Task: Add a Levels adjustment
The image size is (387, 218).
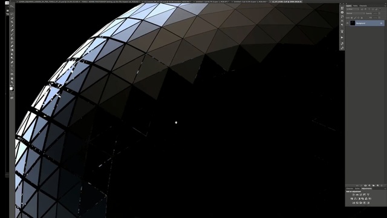Action: tap(357, 195)
